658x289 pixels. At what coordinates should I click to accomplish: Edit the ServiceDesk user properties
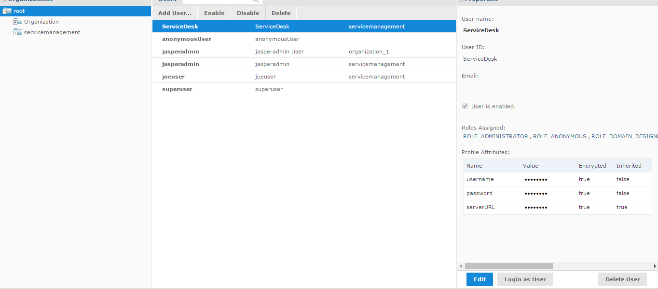480,279
